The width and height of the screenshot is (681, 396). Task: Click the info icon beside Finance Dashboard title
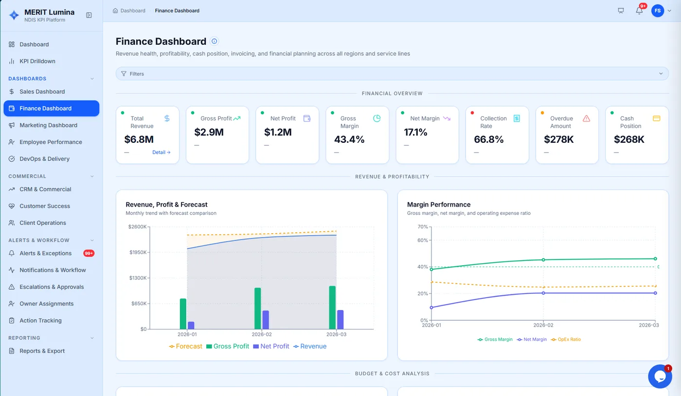[x=215, y=41]
